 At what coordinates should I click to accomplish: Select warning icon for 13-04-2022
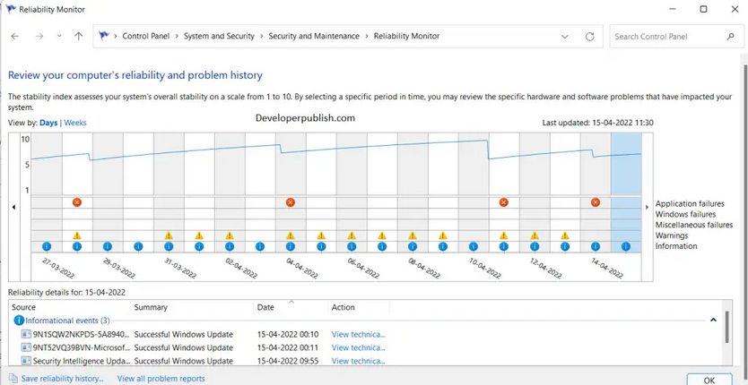point(565,235)
